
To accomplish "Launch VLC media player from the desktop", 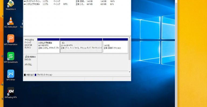I will click(x=11, y=22).
